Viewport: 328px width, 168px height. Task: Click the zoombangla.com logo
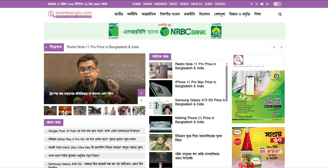70,14
